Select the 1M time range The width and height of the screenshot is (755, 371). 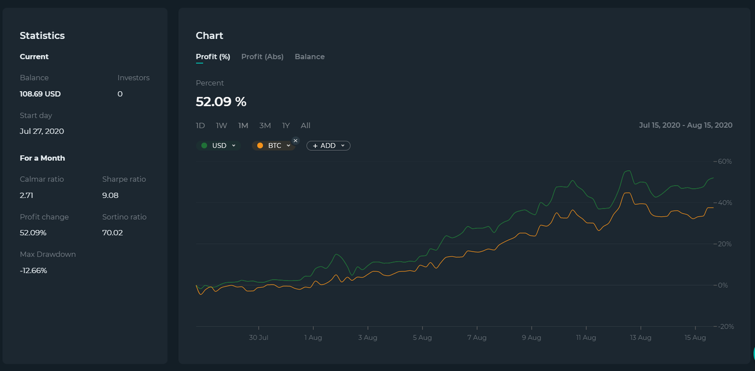(x=243, y=125)
